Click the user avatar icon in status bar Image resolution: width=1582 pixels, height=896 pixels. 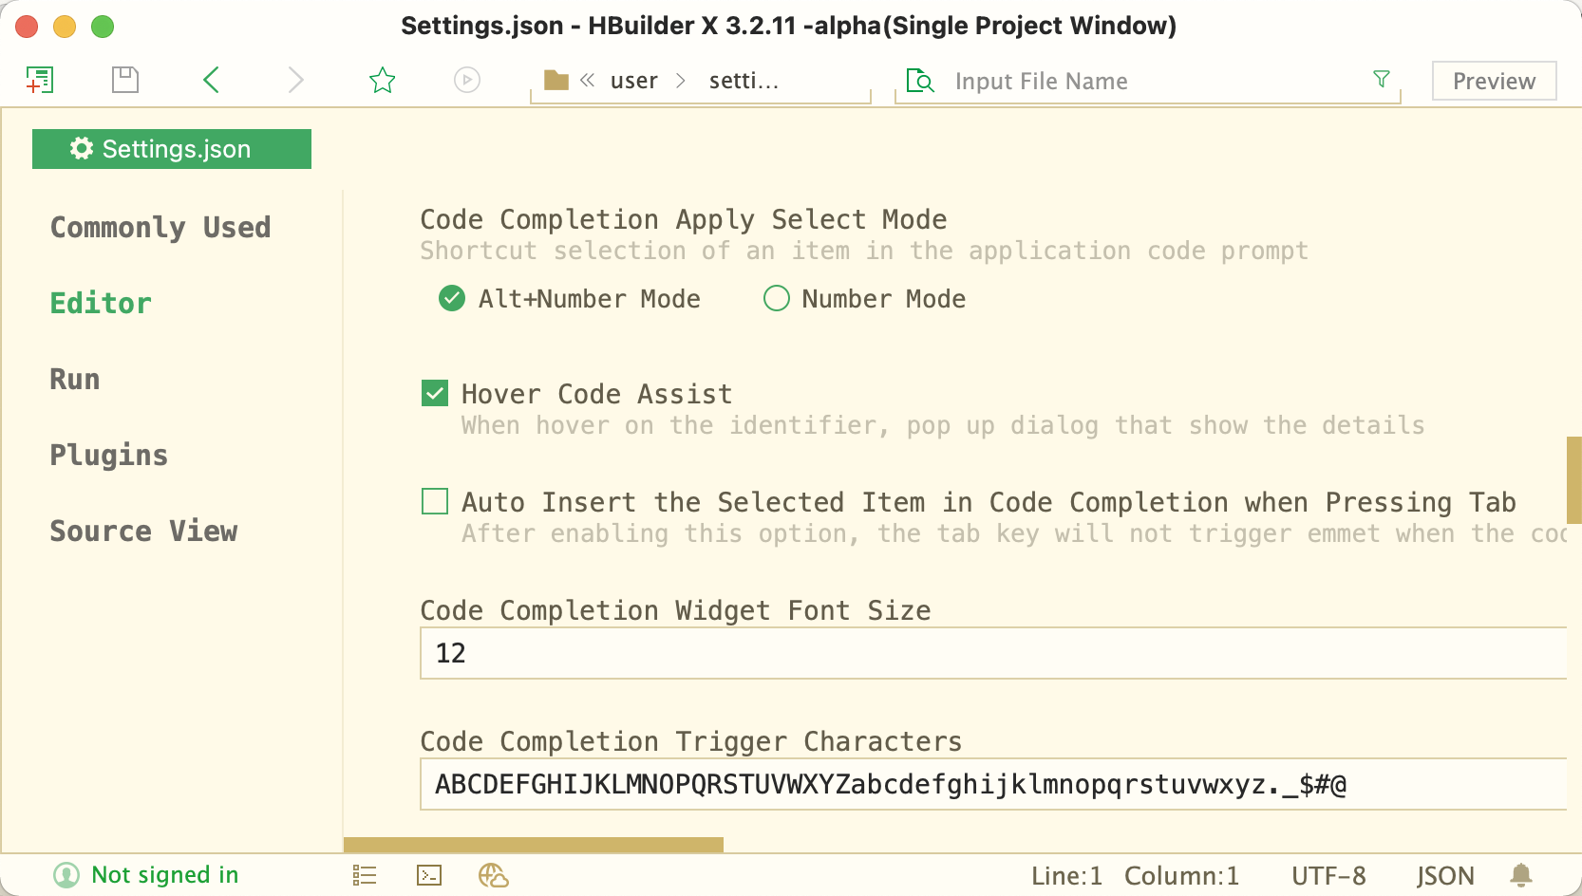point(66,874)
